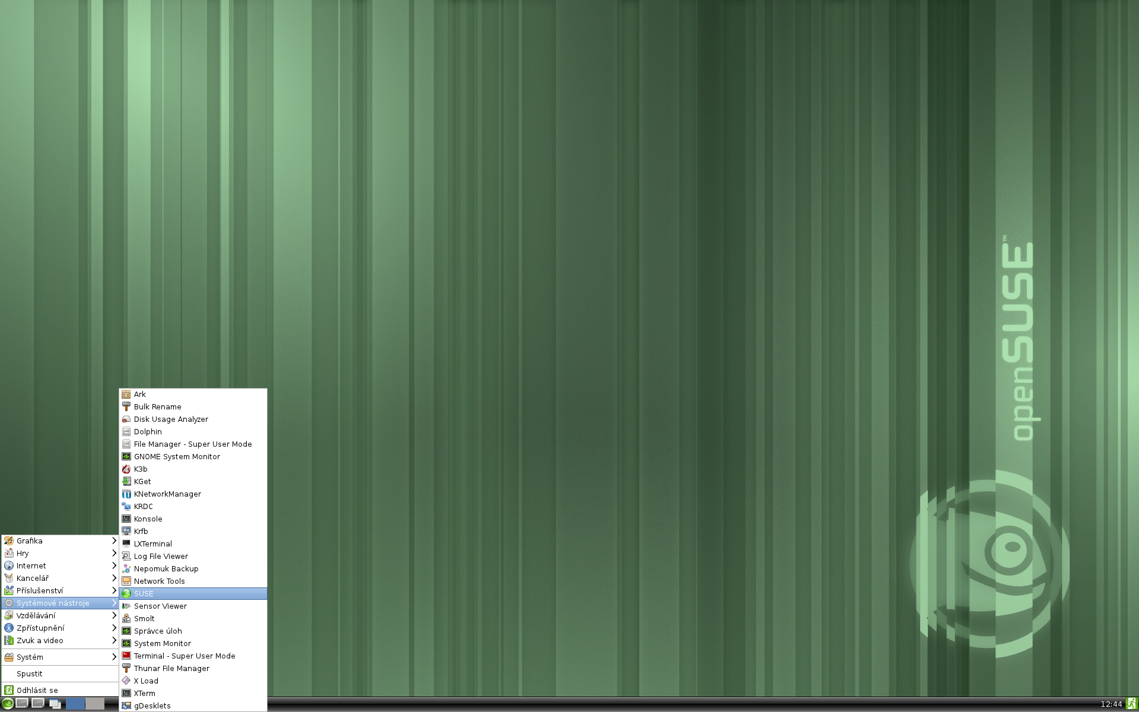Click the "Hry" label
1139x712 pixels.
tap(23, 553)
